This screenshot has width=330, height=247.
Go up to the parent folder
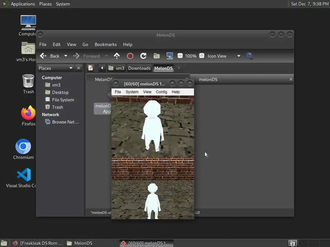point(117,56)
